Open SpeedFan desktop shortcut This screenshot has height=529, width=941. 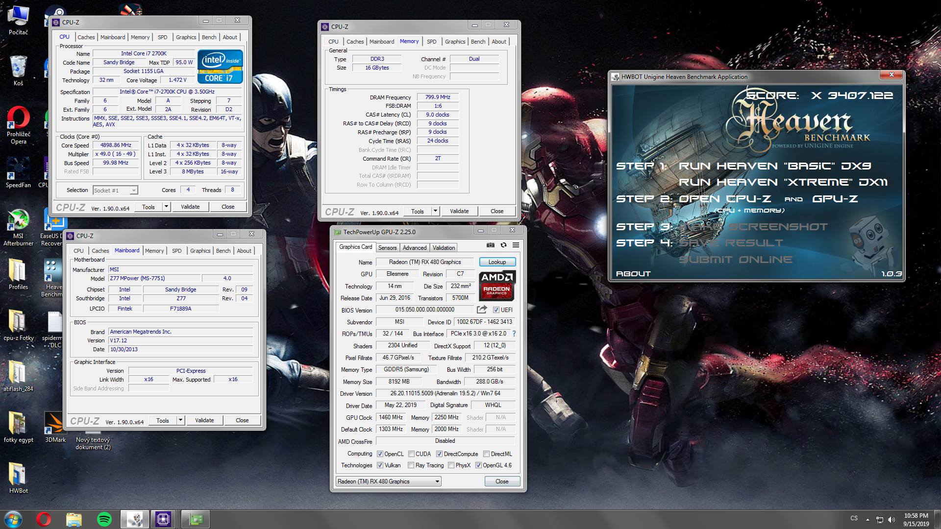[18, 172]
